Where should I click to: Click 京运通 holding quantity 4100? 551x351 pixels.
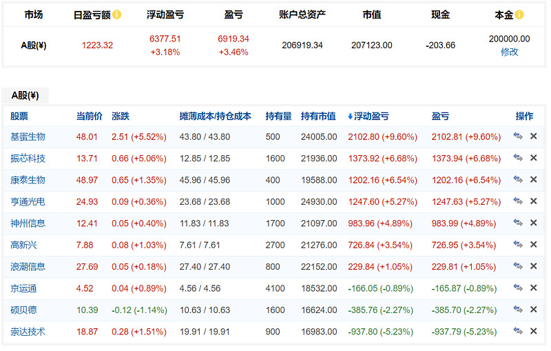(275, 288)
